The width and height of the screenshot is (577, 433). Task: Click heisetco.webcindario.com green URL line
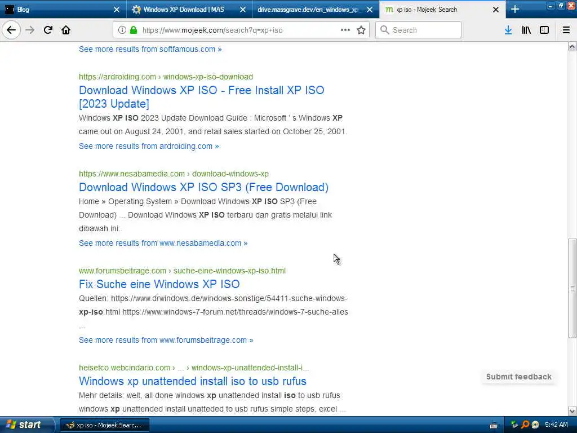[x=194, y=368]
